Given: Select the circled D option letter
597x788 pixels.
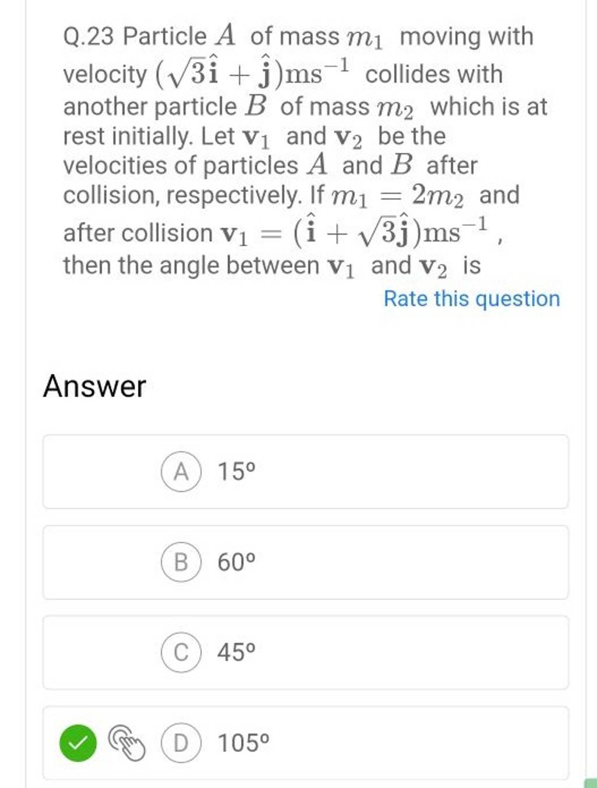Looking at the screenshot, I should click(181, 744).
